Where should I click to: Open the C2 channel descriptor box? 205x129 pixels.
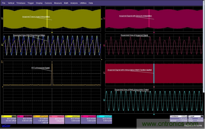[x=25, y=119]
